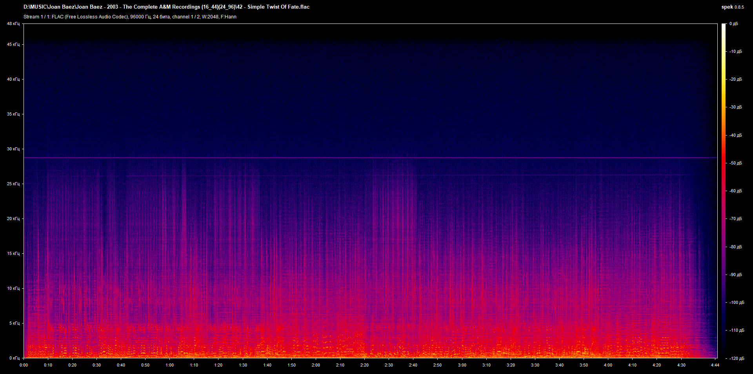This screenshot has height=374, width=753.
Task: Click the -80 дБ level label
Action: coord(736,247)
